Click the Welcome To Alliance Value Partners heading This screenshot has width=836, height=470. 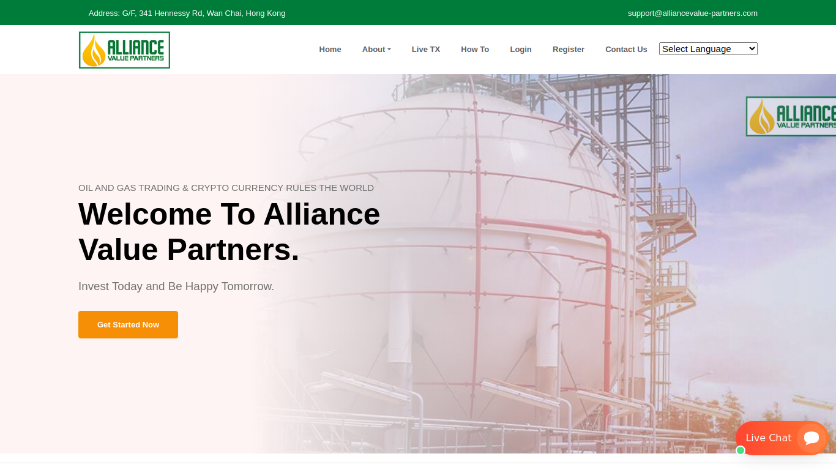(230, 232)
